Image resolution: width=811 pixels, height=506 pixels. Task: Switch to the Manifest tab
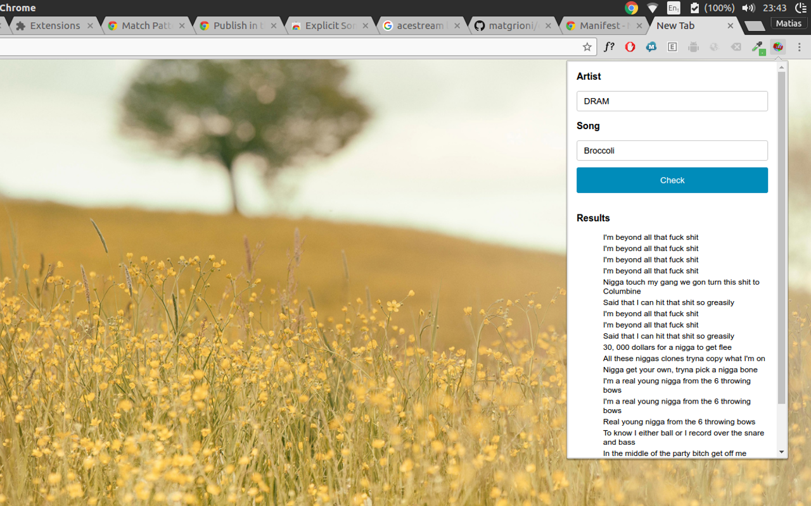pyautogui.click(x=605, y=26)
